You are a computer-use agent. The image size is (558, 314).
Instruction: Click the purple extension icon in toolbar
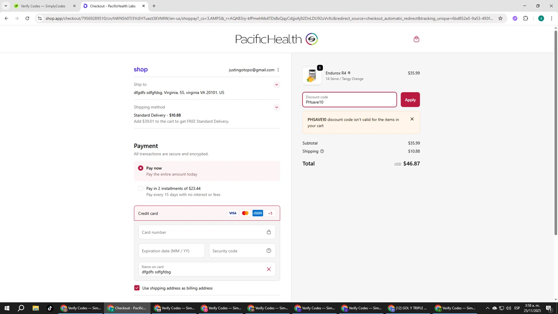coord(515,18)
